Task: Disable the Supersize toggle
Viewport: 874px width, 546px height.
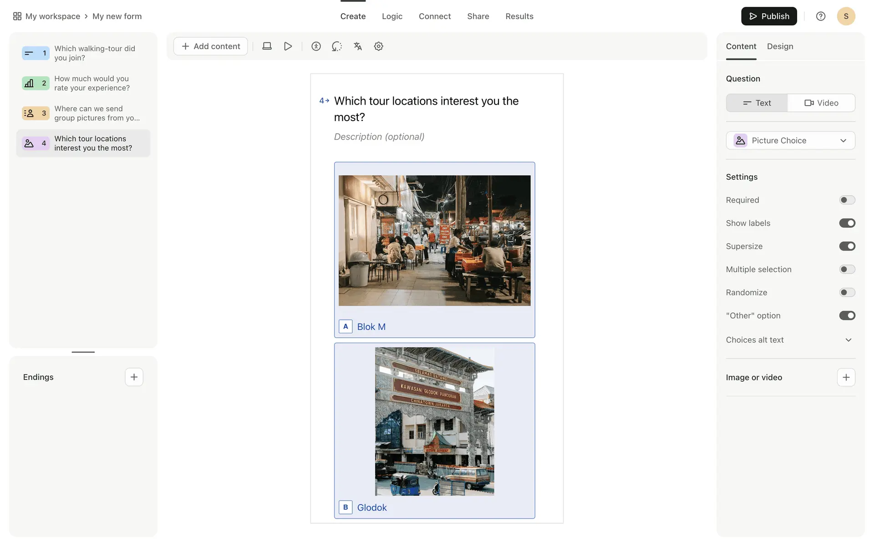Action: (x=847, y=246)
